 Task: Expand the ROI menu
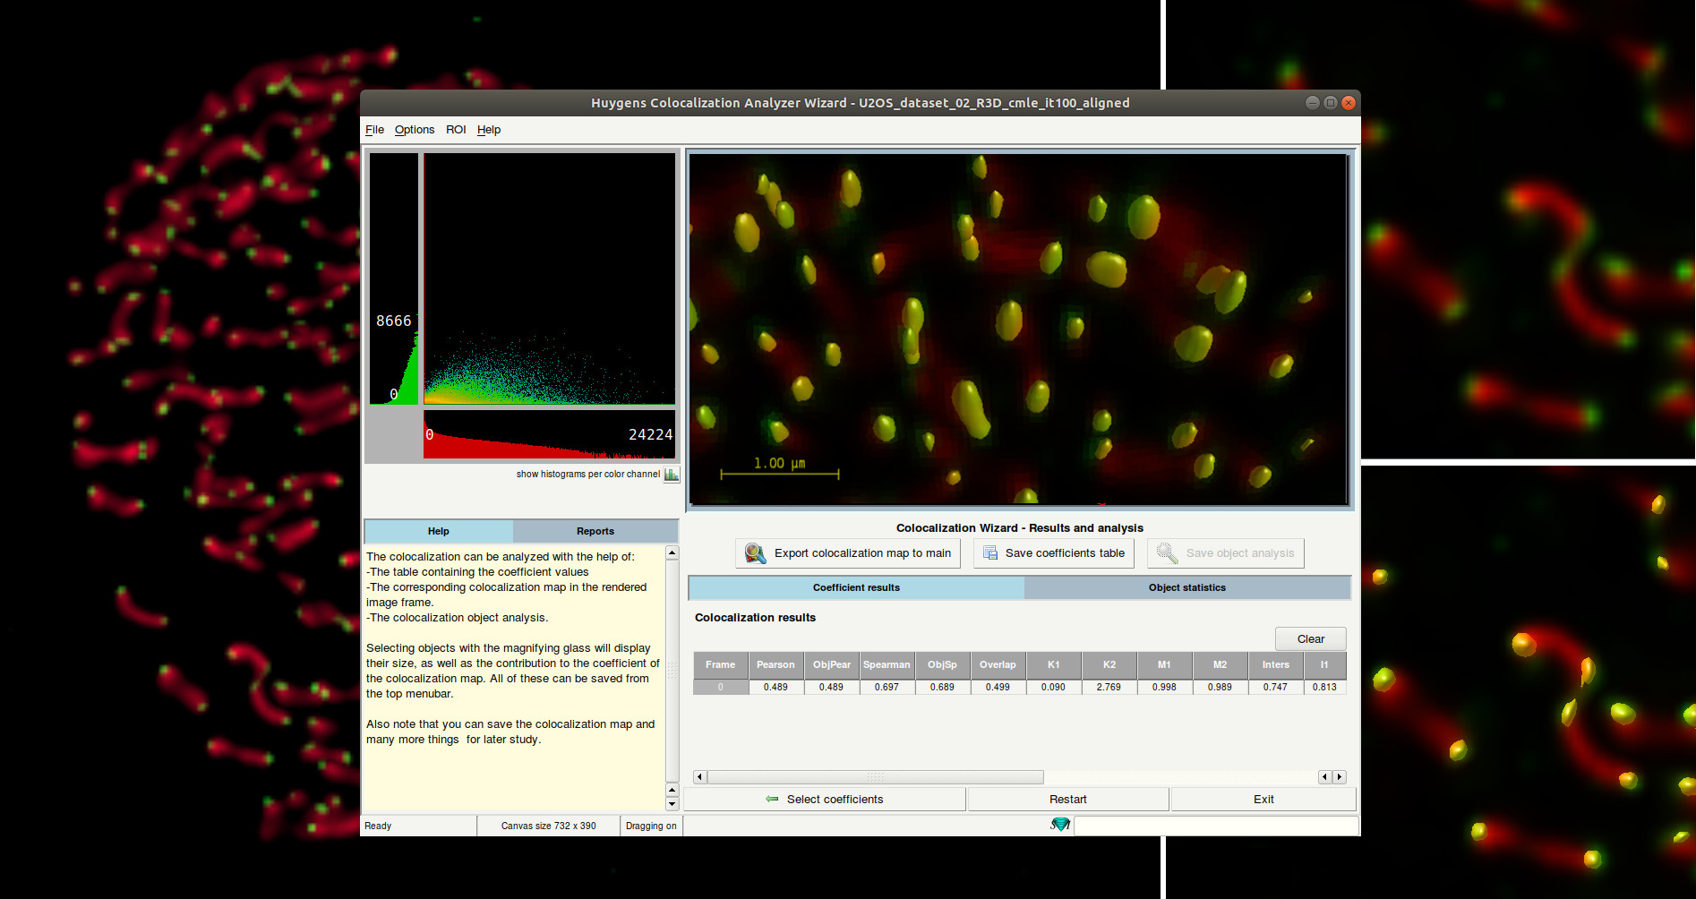coord(456,130)
